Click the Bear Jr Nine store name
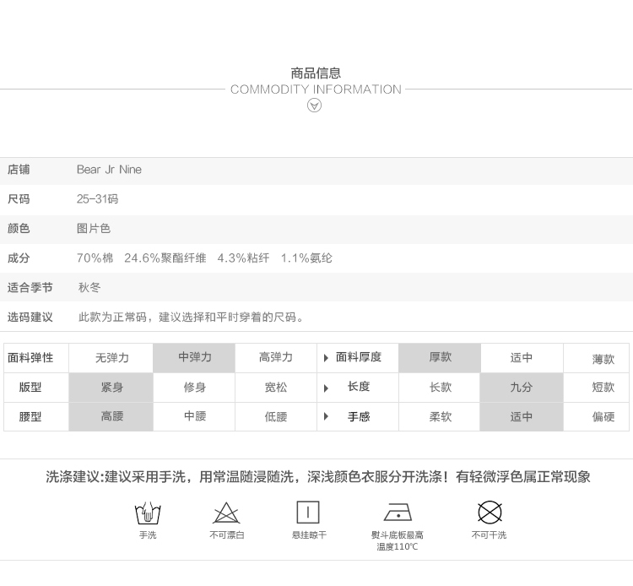 click(109, 170)
